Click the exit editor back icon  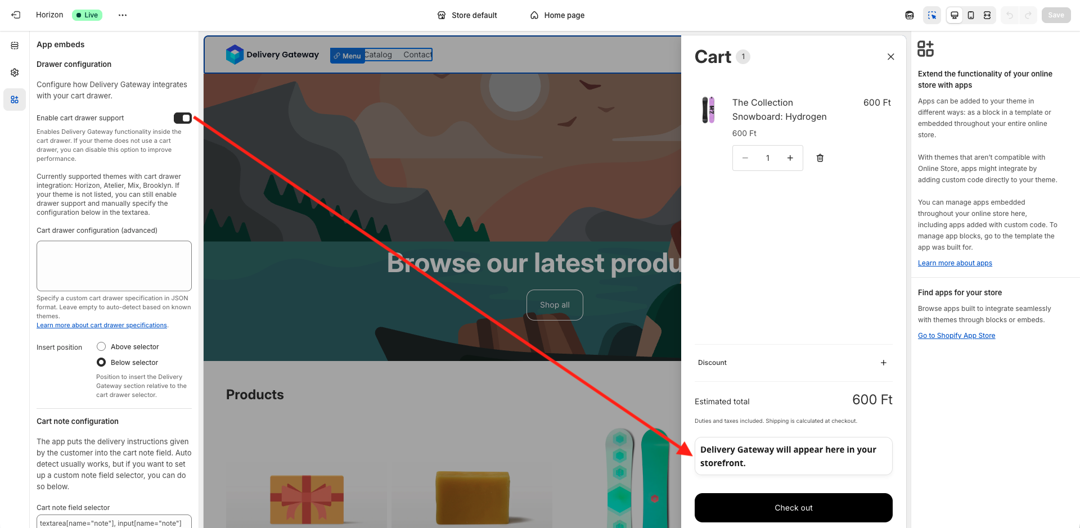click(x=16, y=15)
